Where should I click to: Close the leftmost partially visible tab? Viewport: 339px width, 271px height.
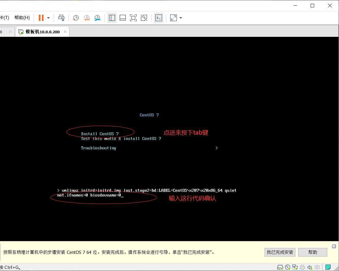pyautogui.click(x=10, y=32)
